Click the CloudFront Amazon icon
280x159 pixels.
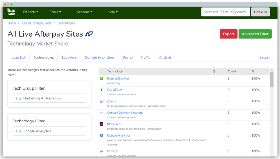[101, 90]
